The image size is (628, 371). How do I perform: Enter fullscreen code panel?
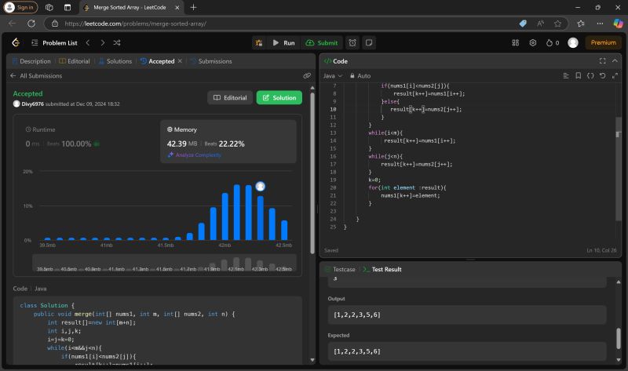(x=602, y=61)
